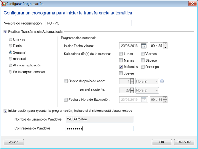This screenshot has height=149, width=198.
Task: Select Una vez radio button
Action: (x=10, y=39)
